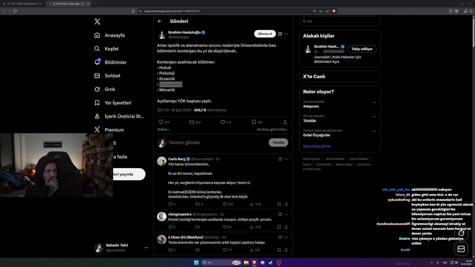Open Windows Start menu
Screen dimensions: 475x267
tap(196, 263)
